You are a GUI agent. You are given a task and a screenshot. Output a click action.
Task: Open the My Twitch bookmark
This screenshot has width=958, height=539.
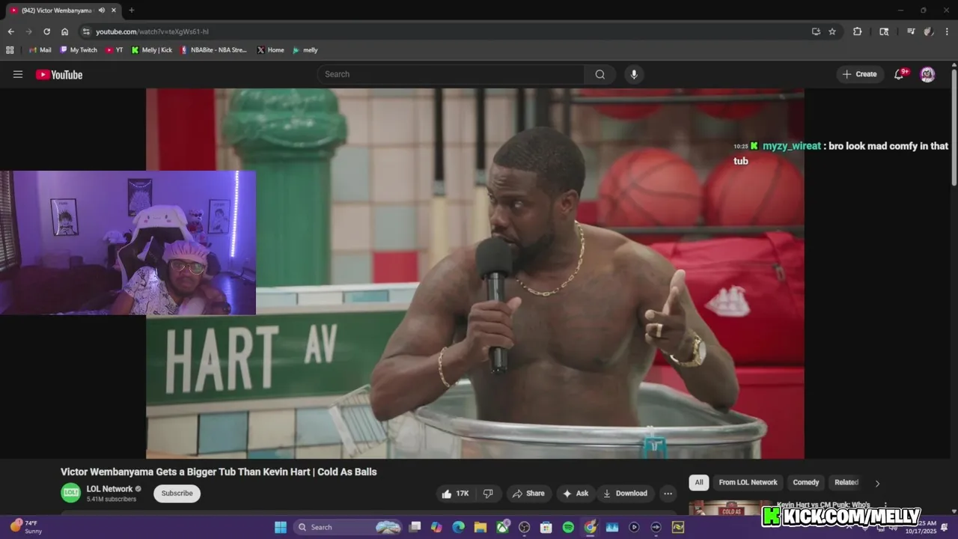click(x=79, y=50)
